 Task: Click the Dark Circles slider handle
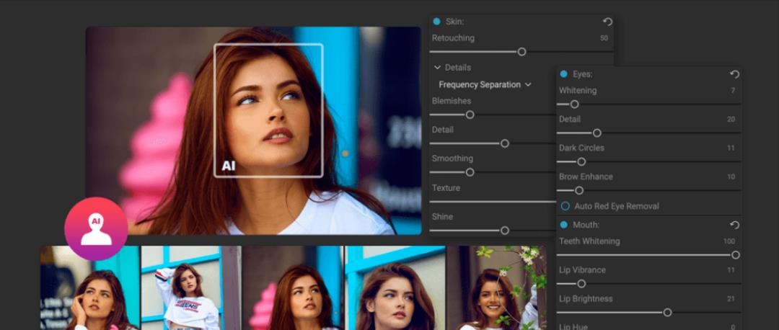581,162
